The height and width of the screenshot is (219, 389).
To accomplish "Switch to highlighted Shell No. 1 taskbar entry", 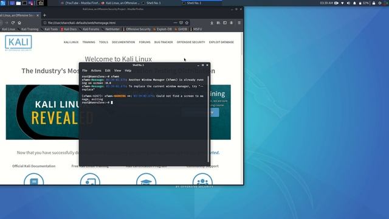I will (x=201, y=3).
